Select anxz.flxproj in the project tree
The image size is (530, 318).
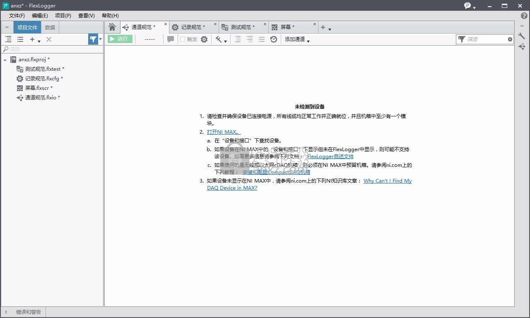[x=34, y=60]
